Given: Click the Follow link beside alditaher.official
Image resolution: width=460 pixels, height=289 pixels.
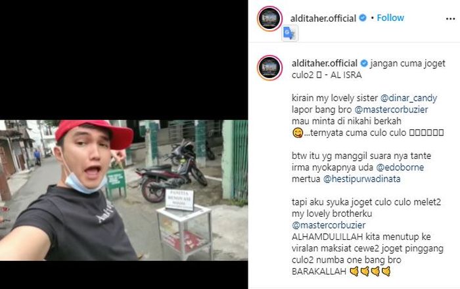Looking at the screenshot, I should pyautogui.click(x=390, y=18).
